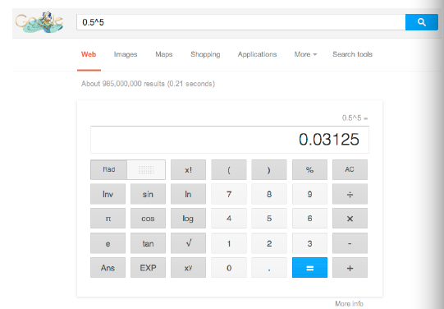Switch to the Shopping tab
Image resolution: width=444 pixels, height=309 pixels.
[x=205, y=54]
